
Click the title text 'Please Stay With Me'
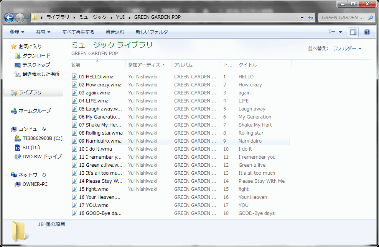coord(262,181)
